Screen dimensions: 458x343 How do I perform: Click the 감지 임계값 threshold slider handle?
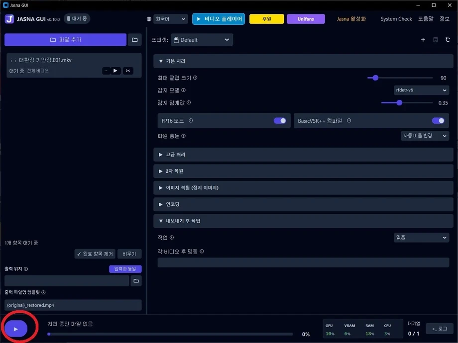[x=399, y=103]
